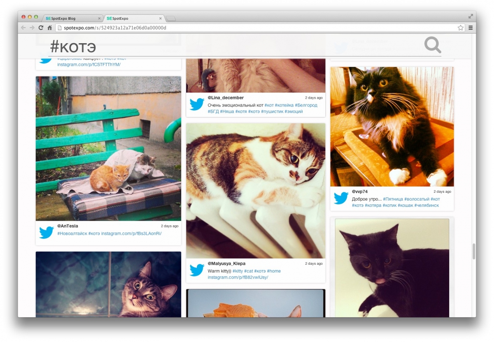The width and height of the screenshot is (494, 342).
Task: Click the #челябинск hashtag
Action: [426, 205]
